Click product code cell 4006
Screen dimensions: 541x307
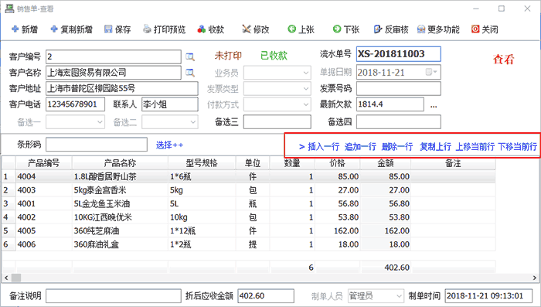point(44,244)
